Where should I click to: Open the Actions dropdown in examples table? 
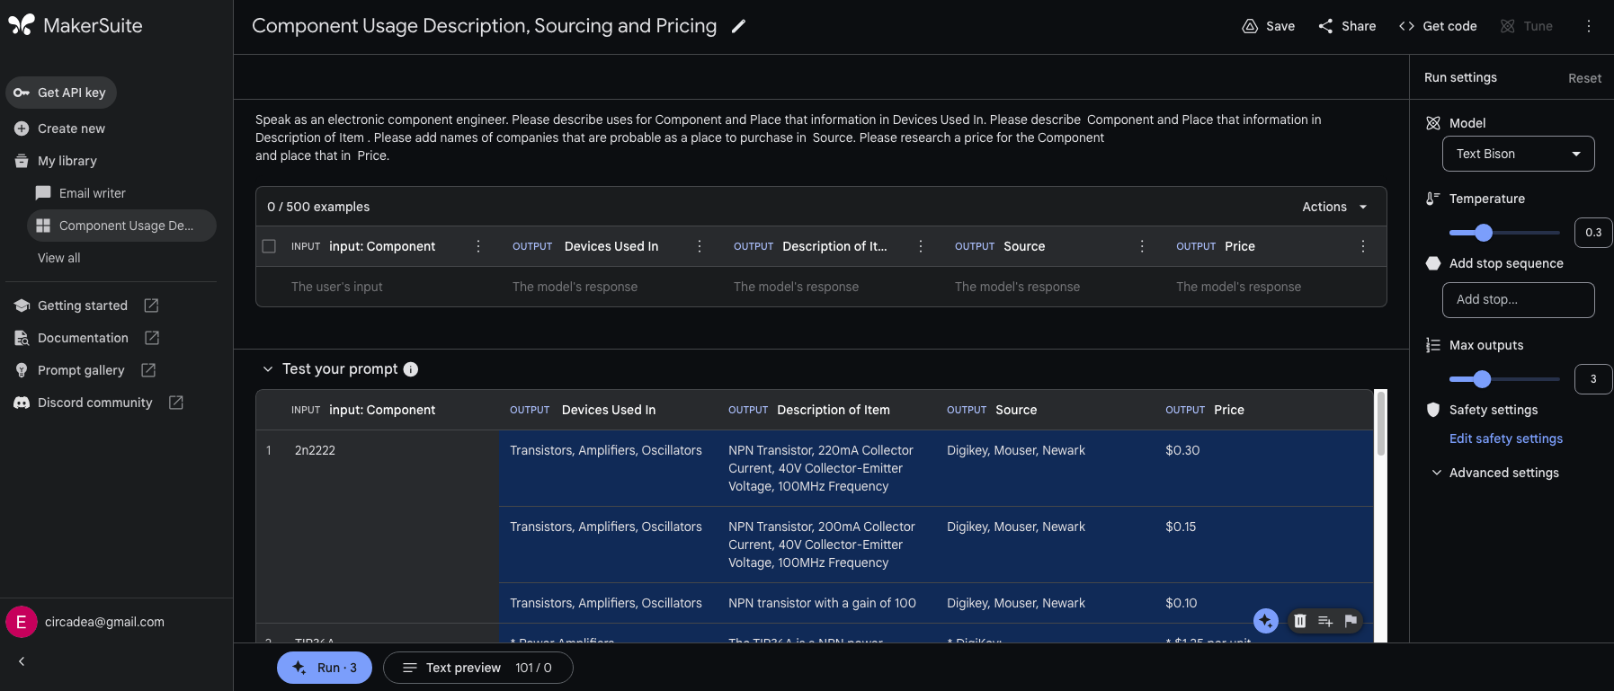point(1334,207)
